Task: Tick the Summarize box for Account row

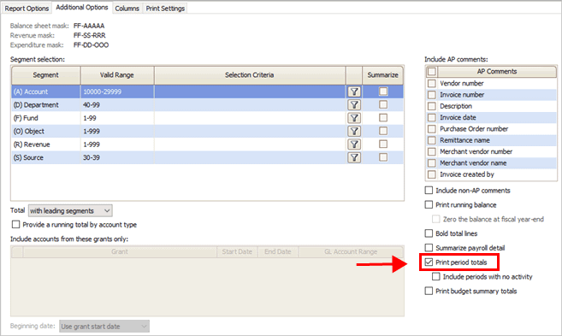Action: pos(383,91)
